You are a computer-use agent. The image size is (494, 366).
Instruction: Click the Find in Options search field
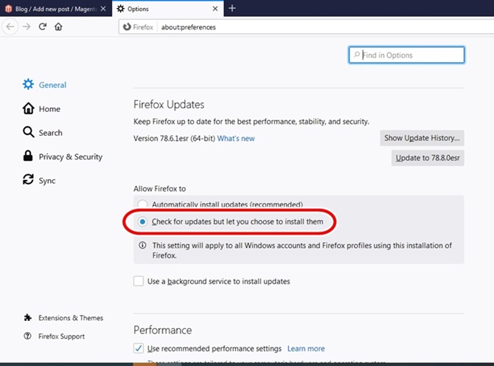point(406,55)
